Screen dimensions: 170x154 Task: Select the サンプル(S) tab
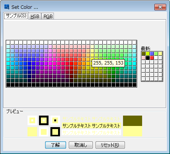pyautogui.click(x=16, y=16)
